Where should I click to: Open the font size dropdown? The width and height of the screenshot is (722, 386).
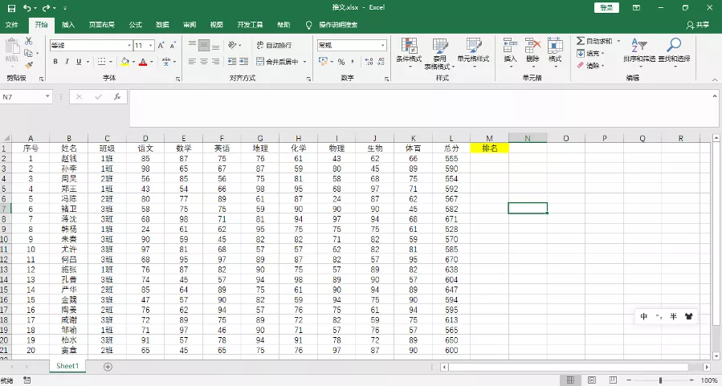click(151, 46)
